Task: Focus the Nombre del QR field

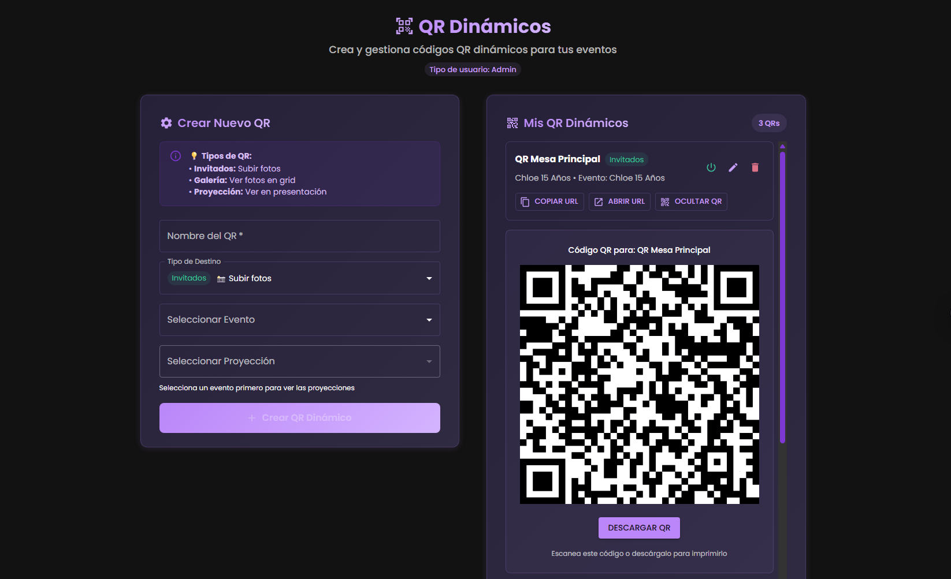Action: tap(300, 236)
